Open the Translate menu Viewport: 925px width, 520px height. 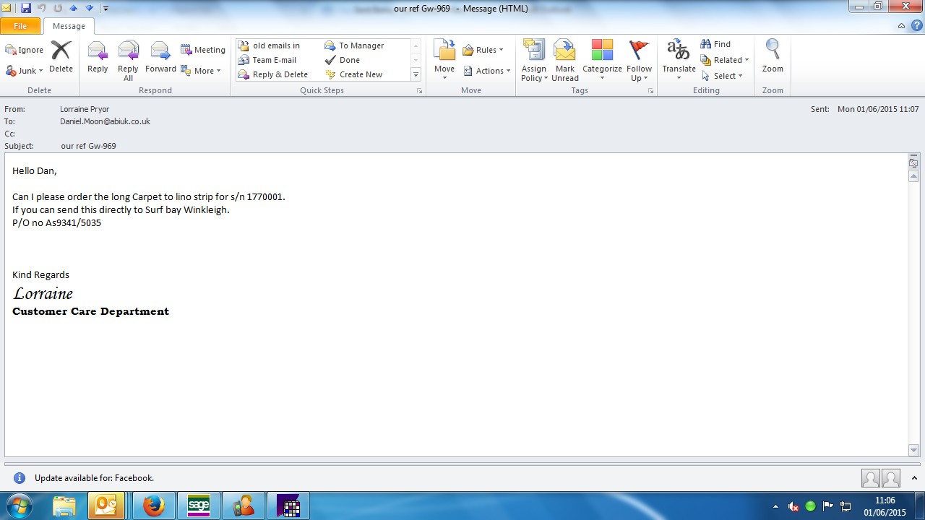click(679, 61)
